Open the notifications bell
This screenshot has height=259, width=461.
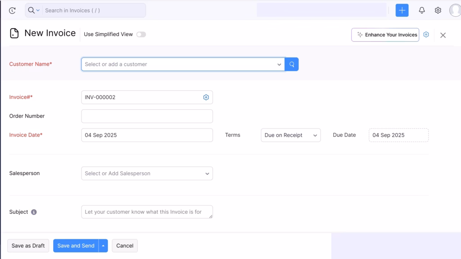pyautogui.click(x=422, y=10)
